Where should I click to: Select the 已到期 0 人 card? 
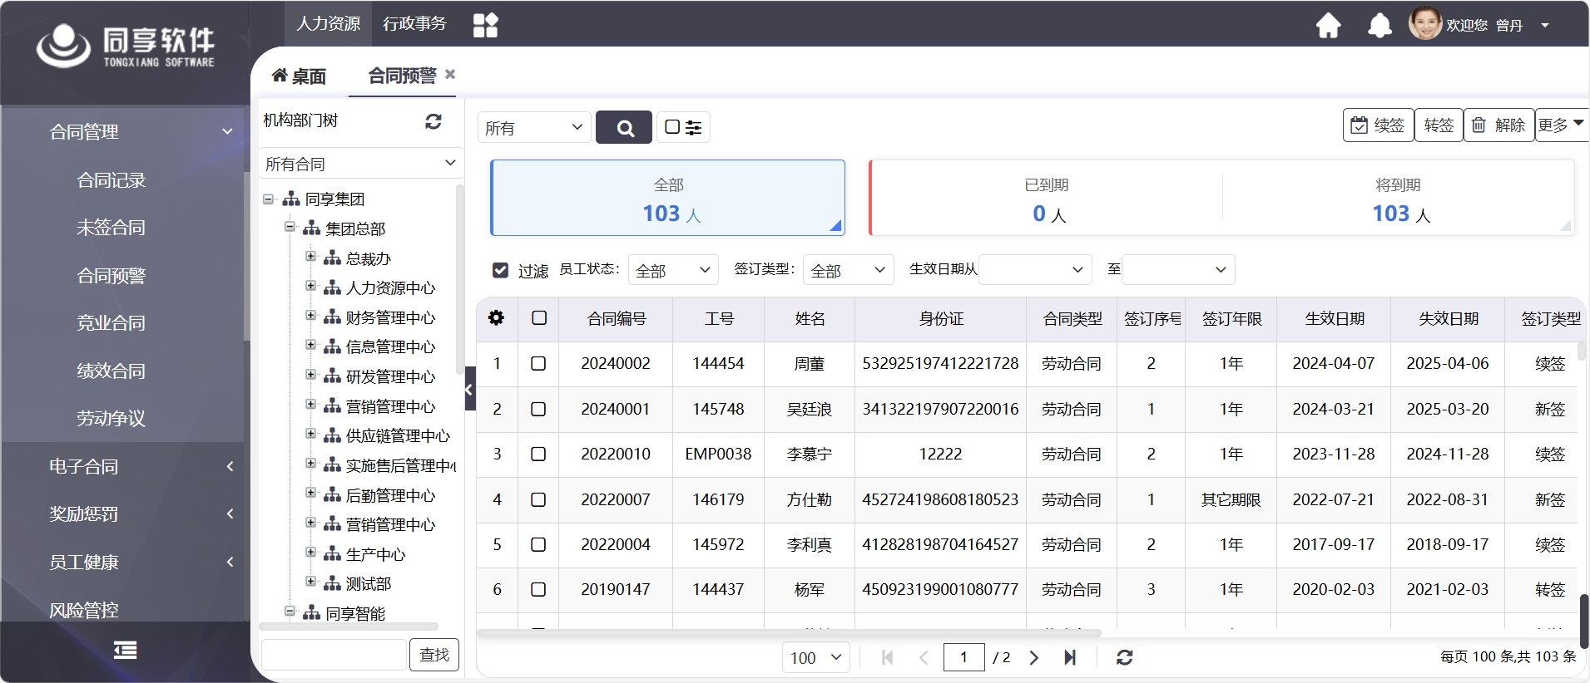(1047, 199)
